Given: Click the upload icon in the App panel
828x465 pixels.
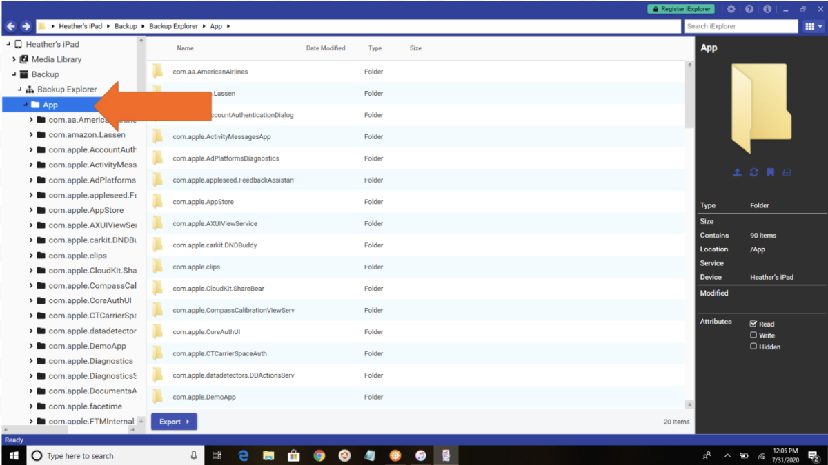Looking at the screenshot, I should (x=737, y=172).
